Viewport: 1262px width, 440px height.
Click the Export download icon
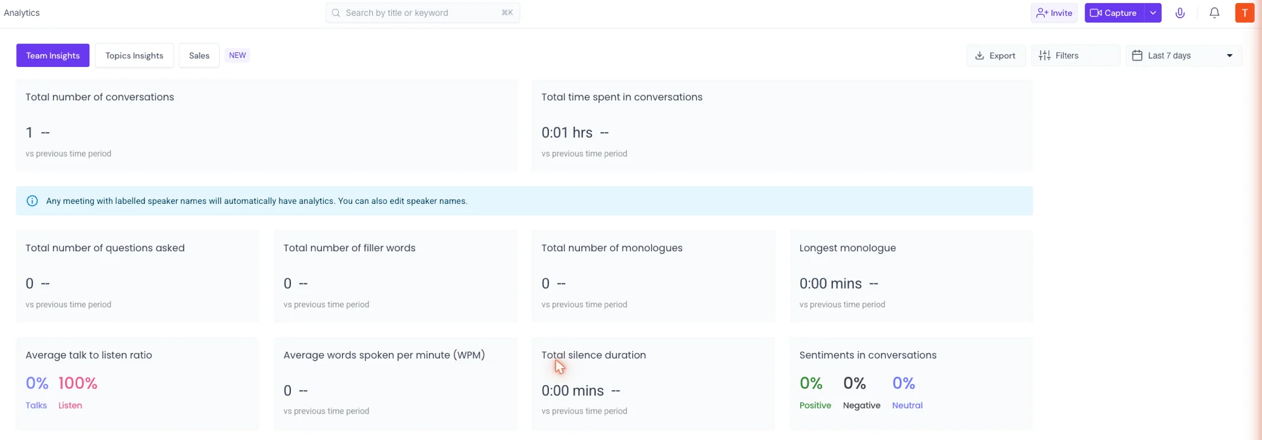[x=979, y=56]
